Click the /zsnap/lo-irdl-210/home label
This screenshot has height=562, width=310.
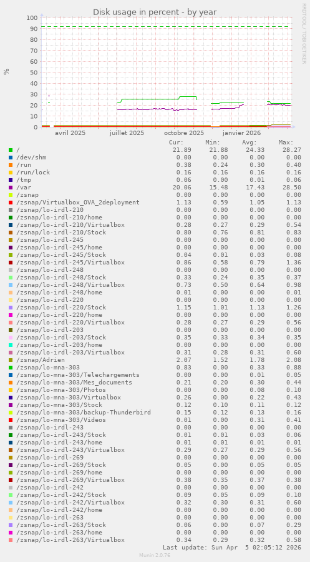coord(59,217)
